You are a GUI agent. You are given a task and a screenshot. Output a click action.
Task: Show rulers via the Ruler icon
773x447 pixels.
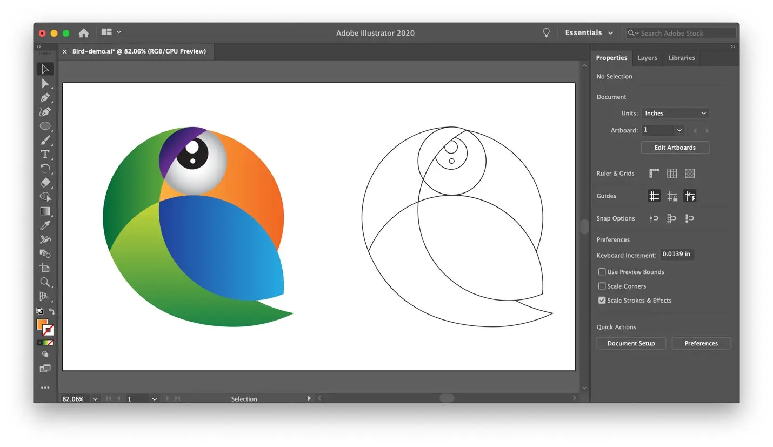point(654,173)
